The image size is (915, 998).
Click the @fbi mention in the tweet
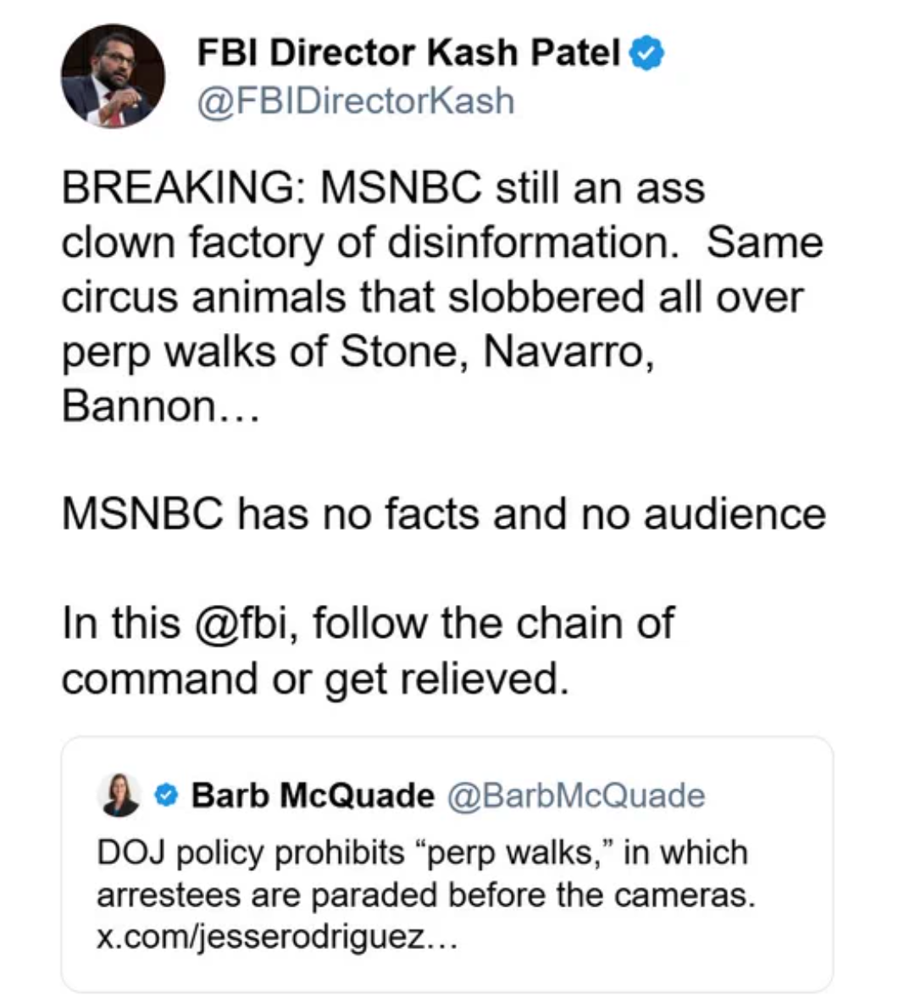245,624
